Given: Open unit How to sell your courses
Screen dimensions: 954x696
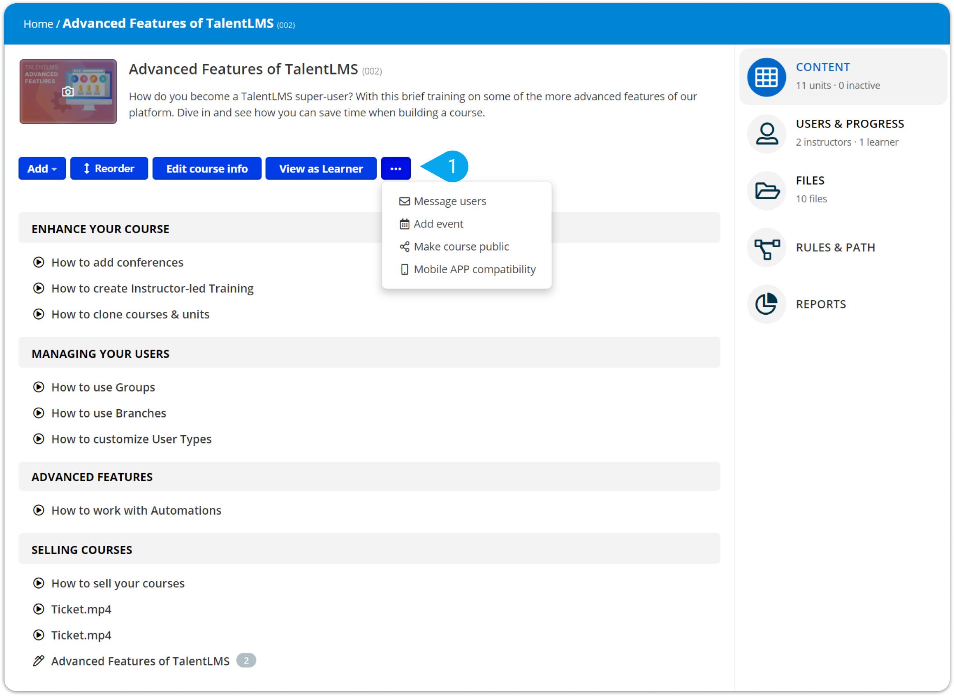Looking at the screenshot, I should pos(118,584).
